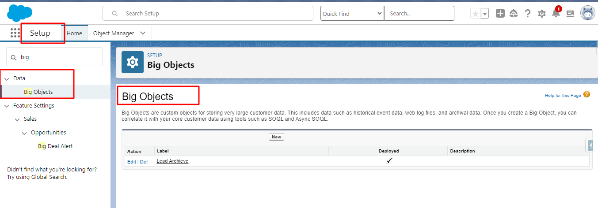Click the Quick Find box containing 'big'

click(x=54, y=57)
